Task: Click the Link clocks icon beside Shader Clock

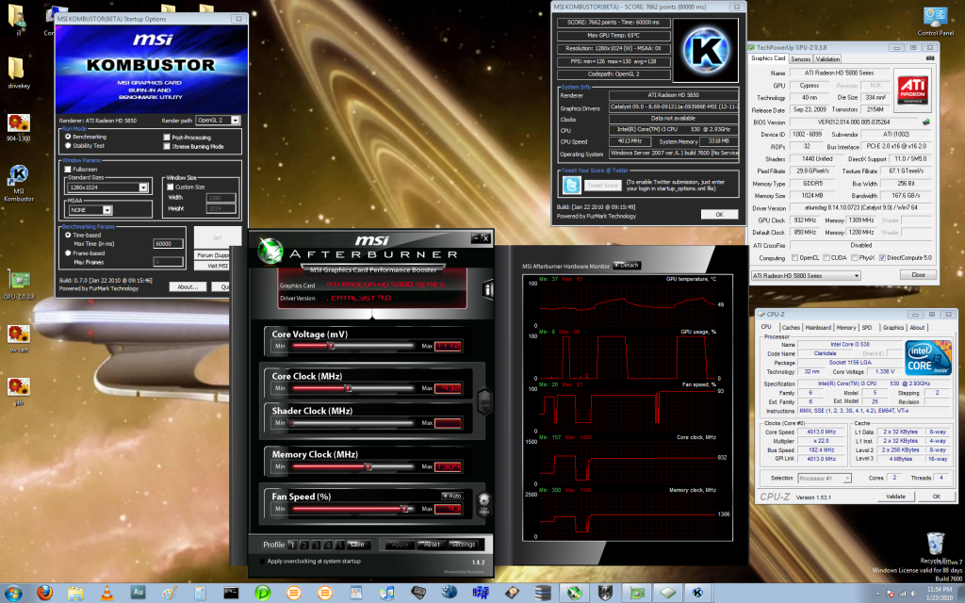Action: point(484,402)
